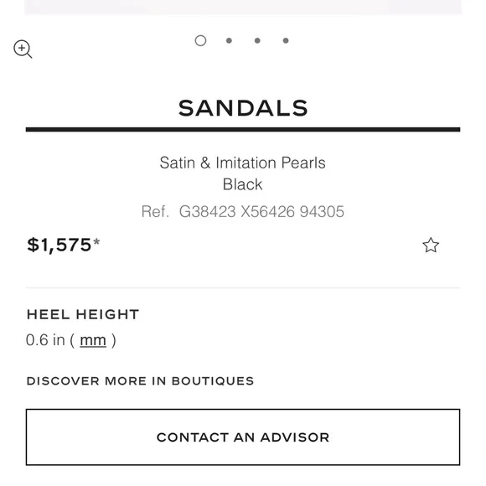This screenshot has height=486, width=486.
Task: Add sandals to wishlist with star icon
Action: (431, 246)
